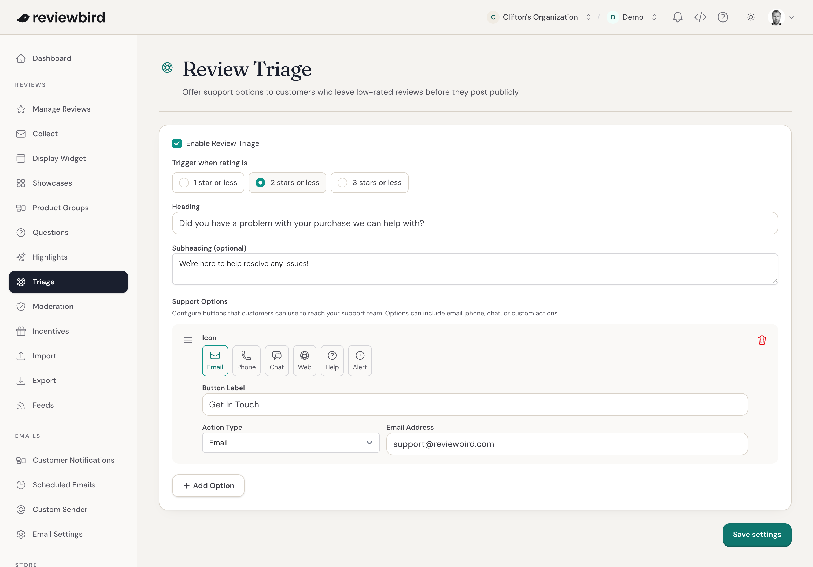
Task: Go to Highlights section
Action: click(68, 257)
